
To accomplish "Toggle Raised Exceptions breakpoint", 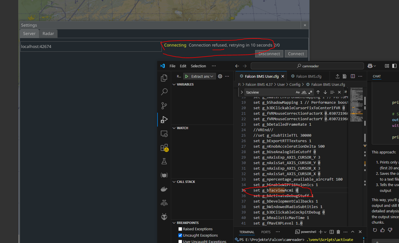I will click(x=180, y=229).
